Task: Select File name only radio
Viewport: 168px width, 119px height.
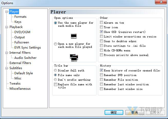Action: tap(55, 75)
